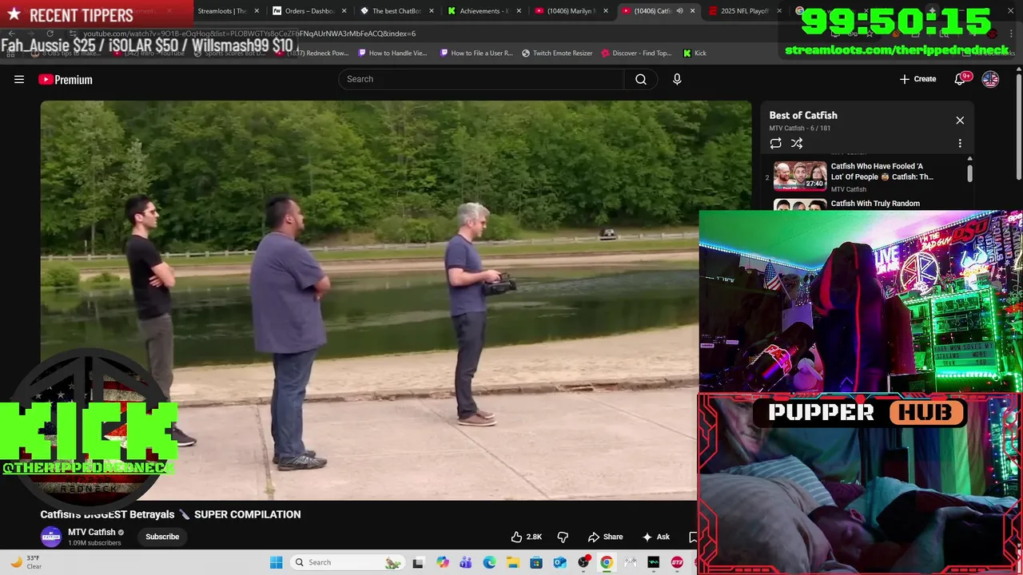The height and width of the screenshot is (575, 1023).
Task: Open the 'How to Handle Vie...' bookmark
Action: (x=392, y=53)
